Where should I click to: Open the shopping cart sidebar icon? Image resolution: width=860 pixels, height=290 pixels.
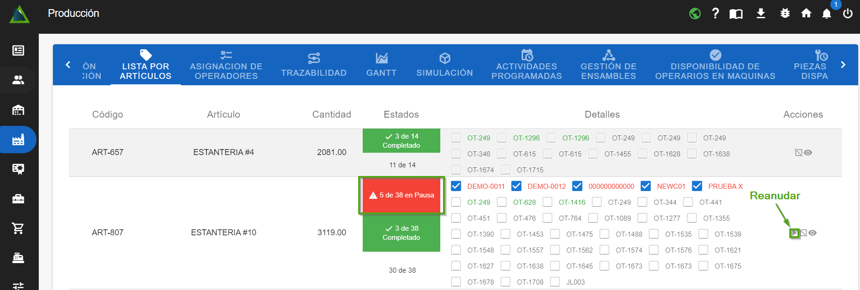tap(18, 228)
